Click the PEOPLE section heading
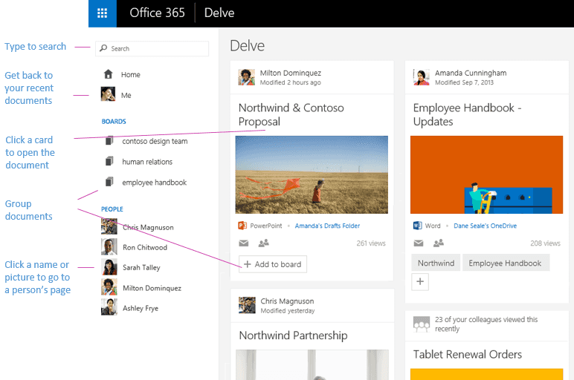574x380 pixels. tap(112, 209)
